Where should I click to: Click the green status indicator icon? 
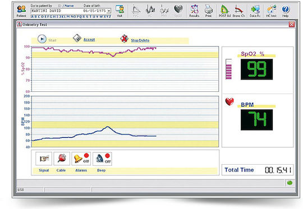click(290, 183)
